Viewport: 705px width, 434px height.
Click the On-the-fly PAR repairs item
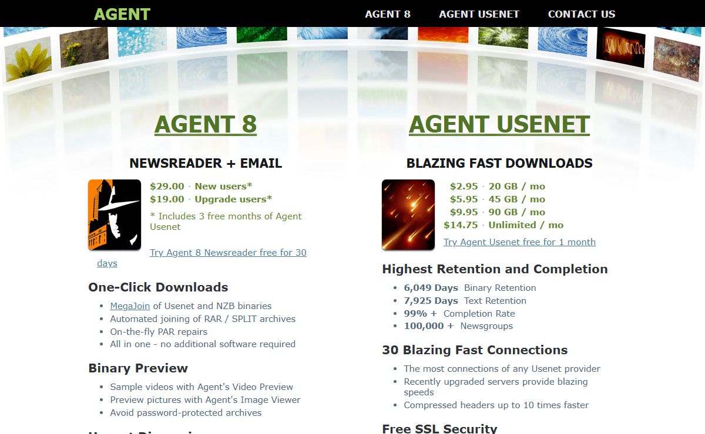coord(159,332)
